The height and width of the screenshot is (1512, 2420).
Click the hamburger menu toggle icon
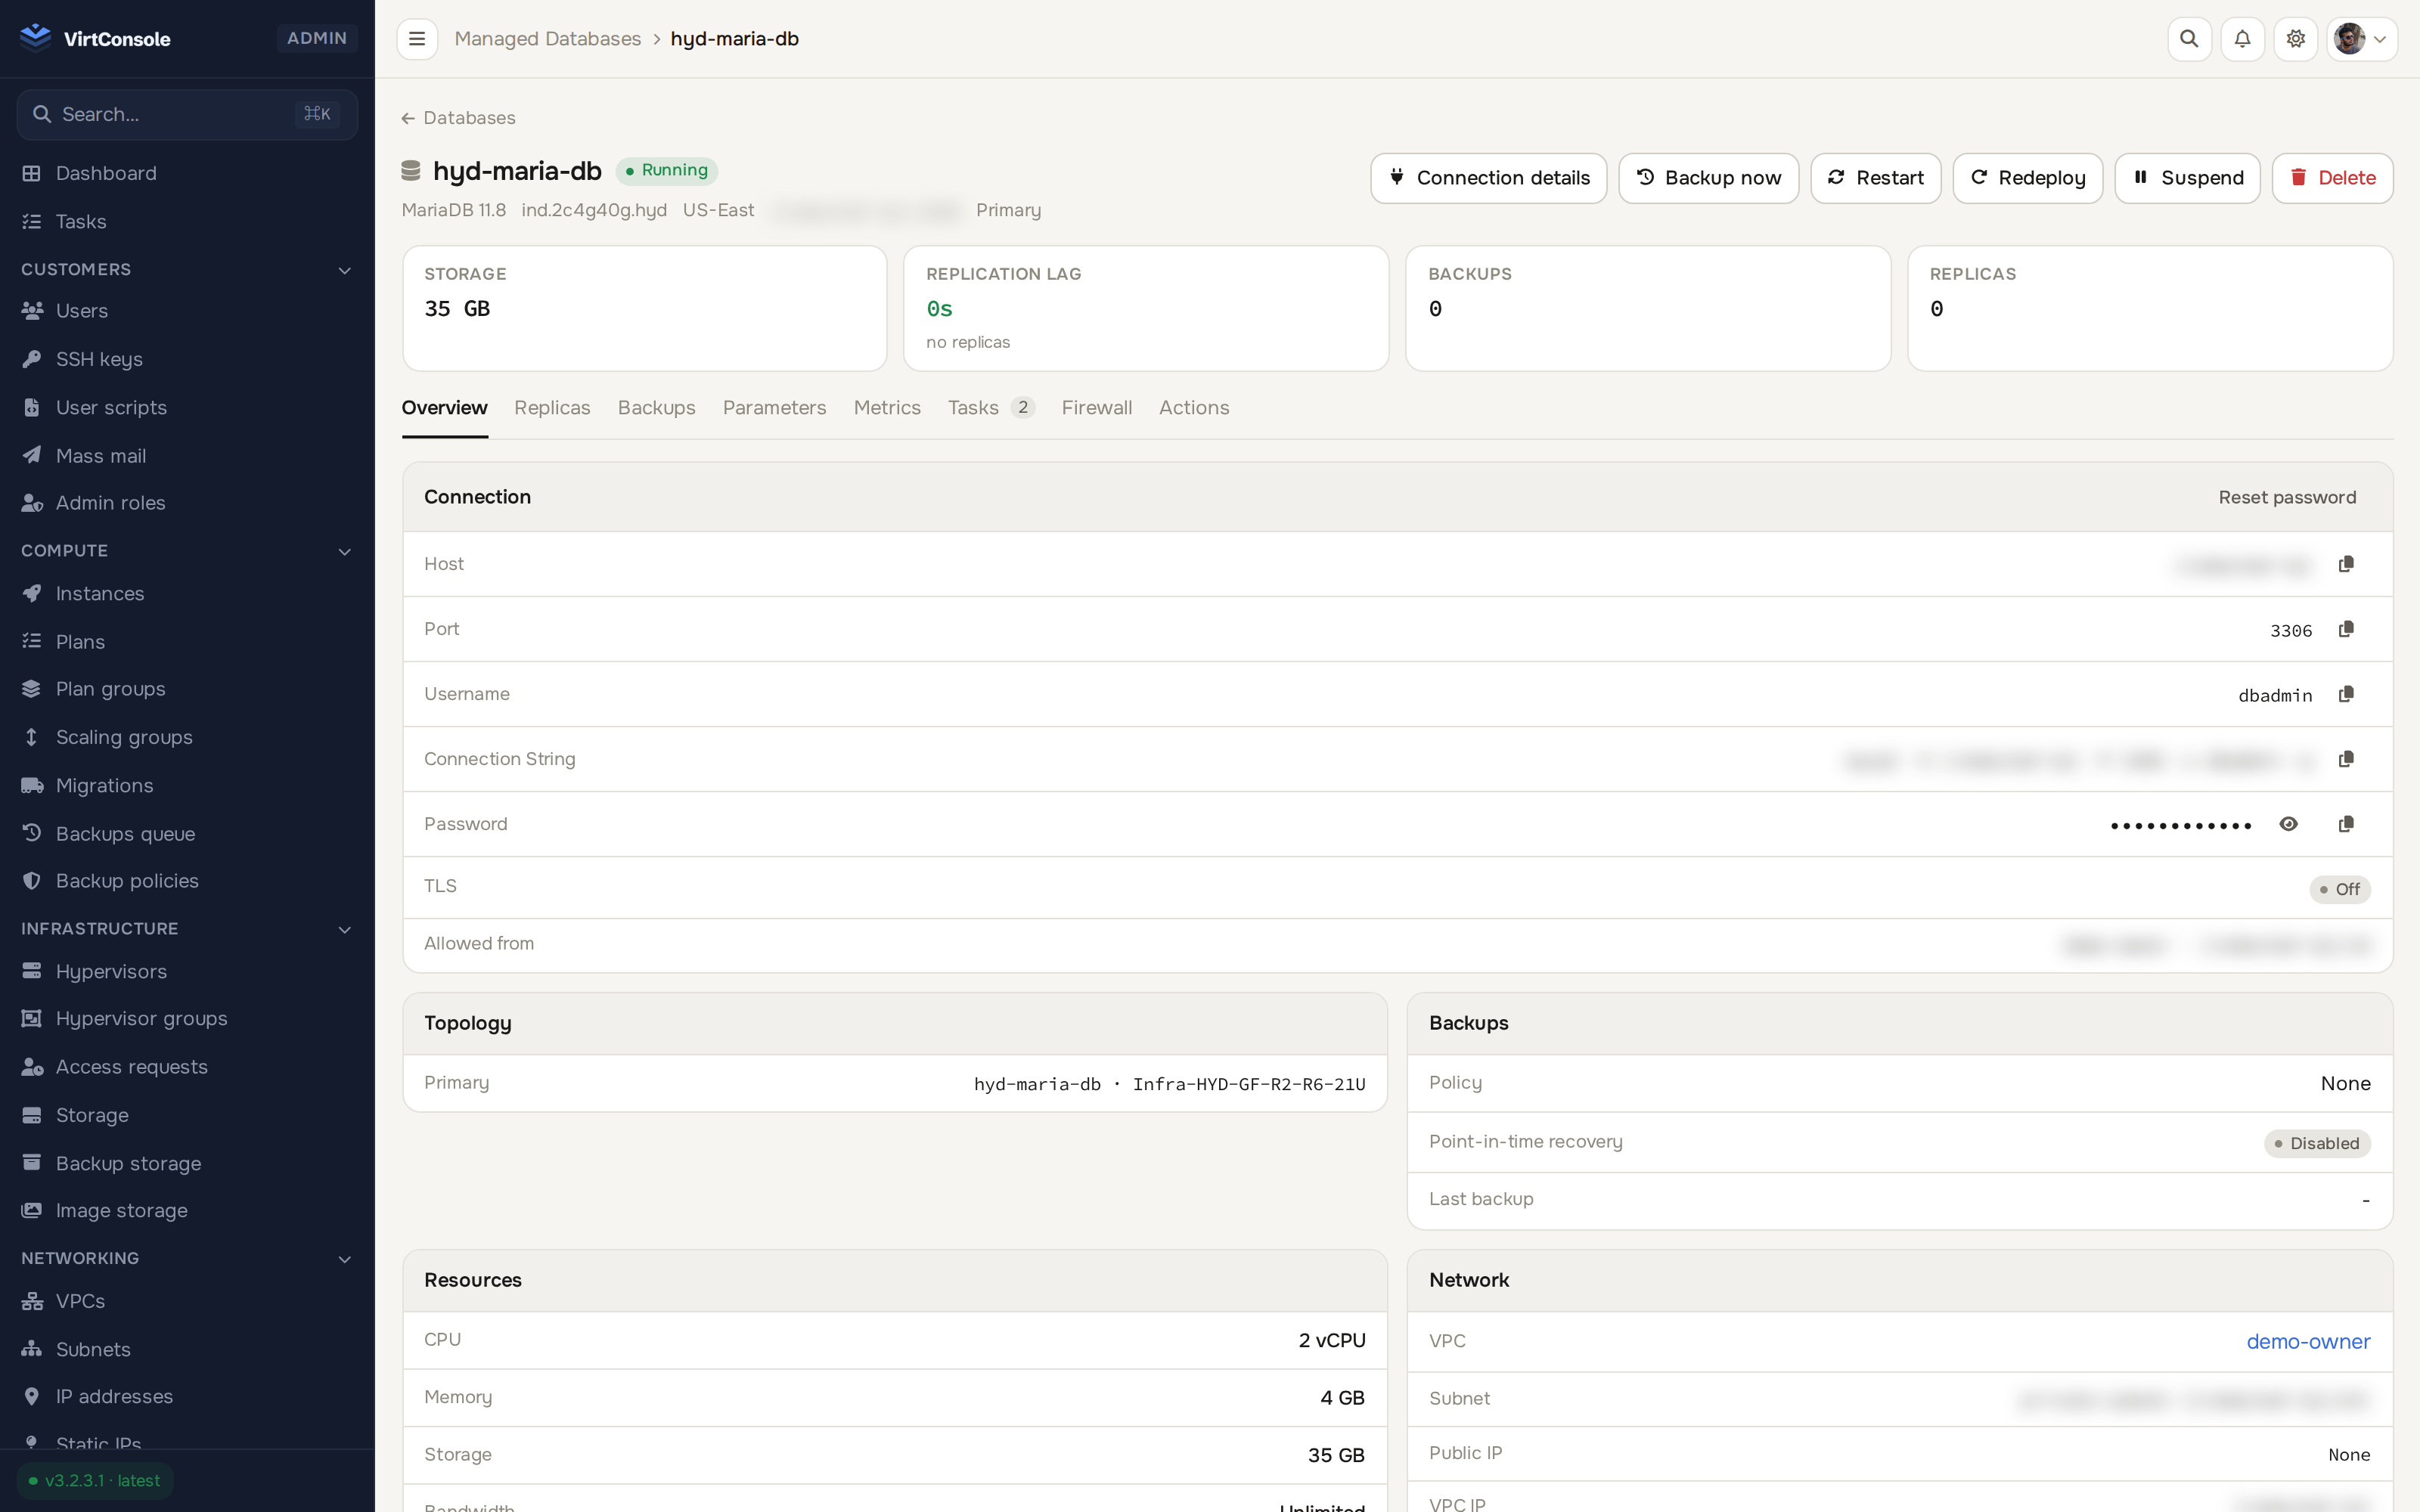point(417,39)
